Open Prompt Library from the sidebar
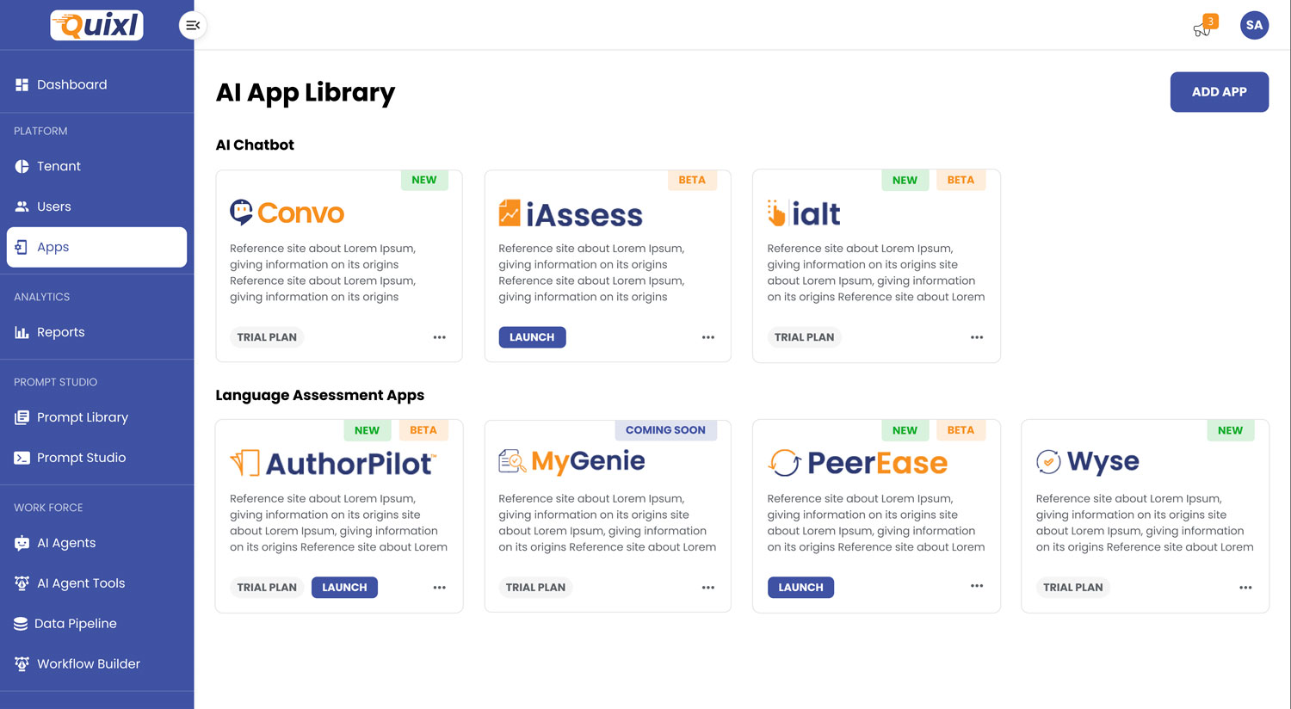Image resolution: width=1291 pixels, height=709 pixels. (x=82, y=417)
